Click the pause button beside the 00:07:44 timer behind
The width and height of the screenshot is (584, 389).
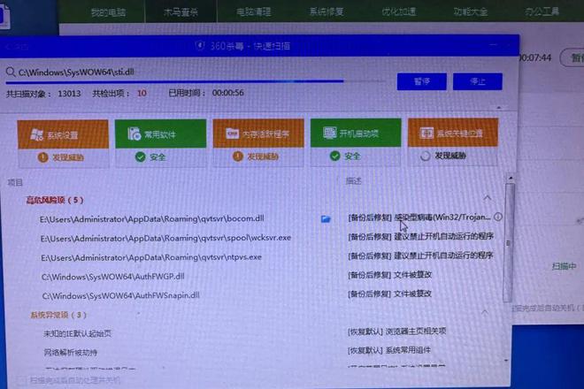[x=572, y=57]
